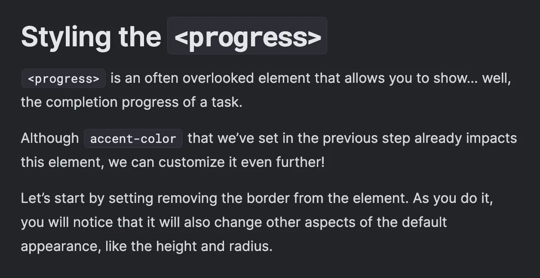The width and height of the screenshot is (540, 278).
Task: Click the inline <progress> code in first paragraph
Action: (64, 79)
